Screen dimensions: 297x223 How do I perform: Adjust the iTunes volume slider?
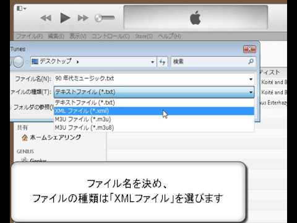coord(105,18)
